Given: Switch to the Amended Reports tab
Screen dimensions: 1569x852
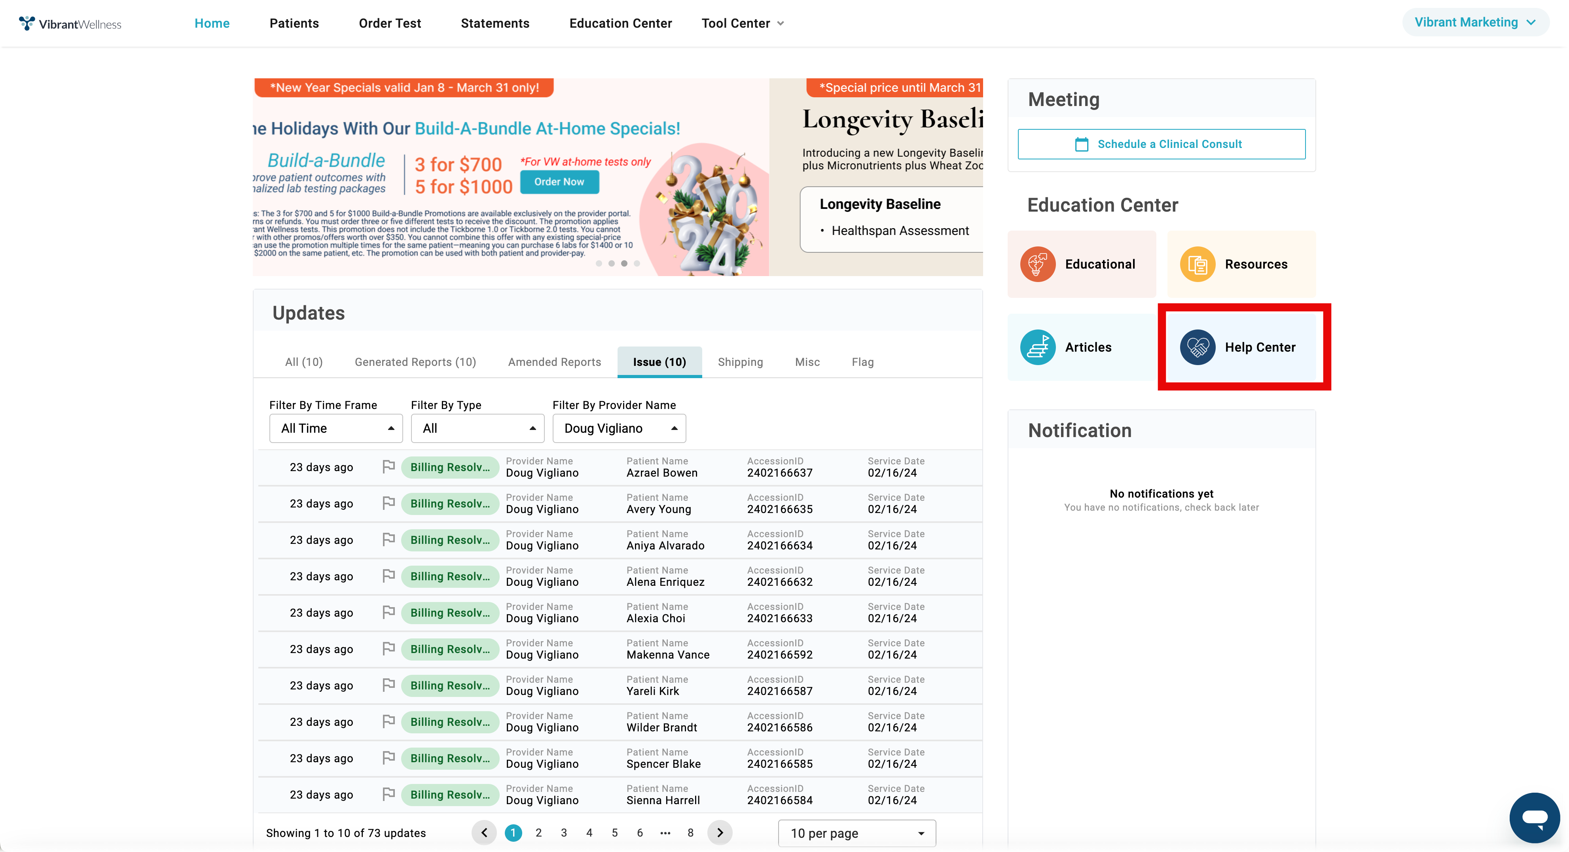Looking at the screenshot, I should click(x=554, y=362).
